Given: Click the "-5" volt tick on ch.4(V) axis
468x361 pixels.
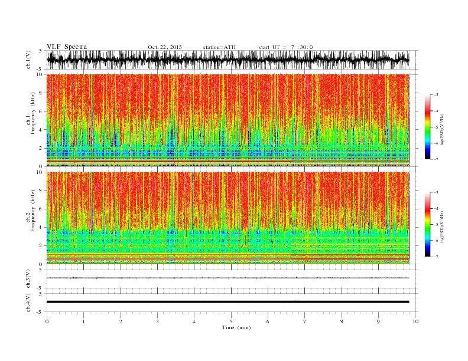Looking at the screenshot, I should point(40,312).
